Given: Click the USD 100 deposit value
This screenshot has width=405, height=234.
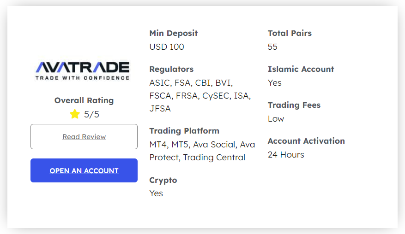Looking at the screenshot, I should (x=167, y=47).
